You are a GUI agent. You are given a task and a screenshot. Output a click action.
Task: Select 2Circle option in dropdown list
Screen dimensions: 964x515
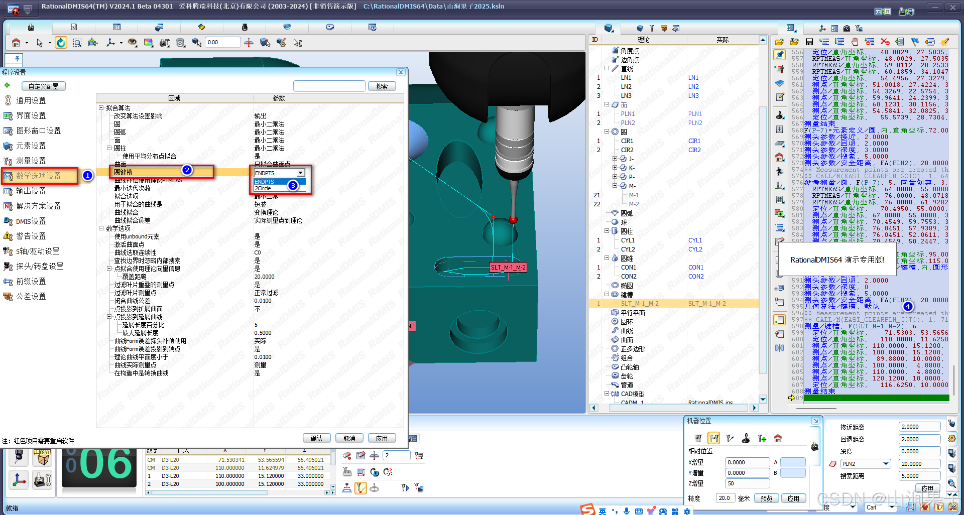pyautogui.click(x=279, y=188)
